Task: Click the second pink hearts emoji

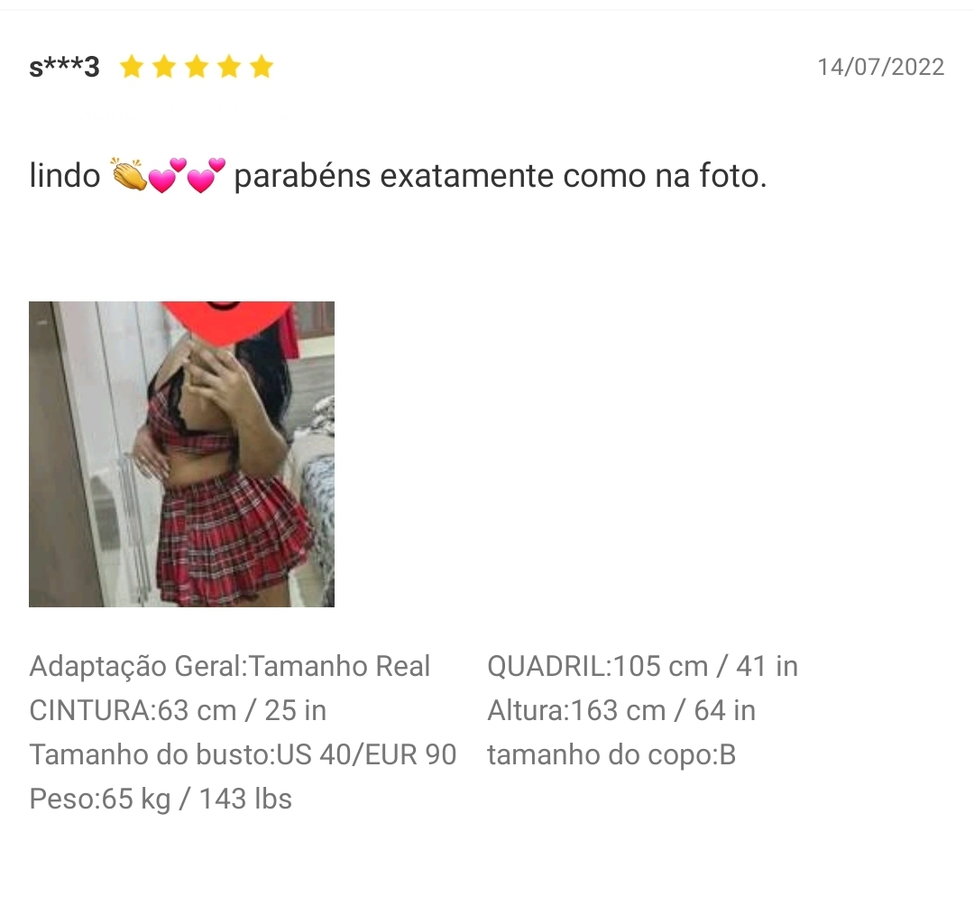Action: (x=207, y=175)
